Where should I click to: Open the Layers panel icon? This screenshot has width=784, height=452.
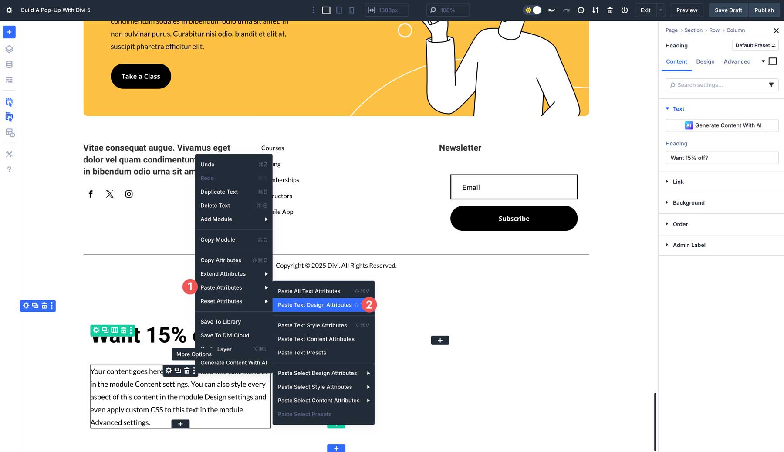pyautogui.click(x=9, y=49)
